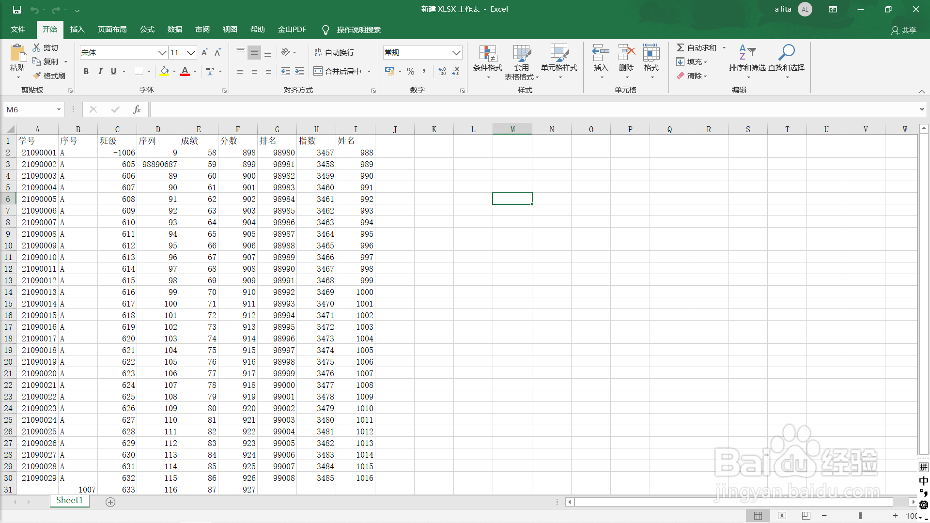Click the Increase Font Size icon

[x=204, y=52]
